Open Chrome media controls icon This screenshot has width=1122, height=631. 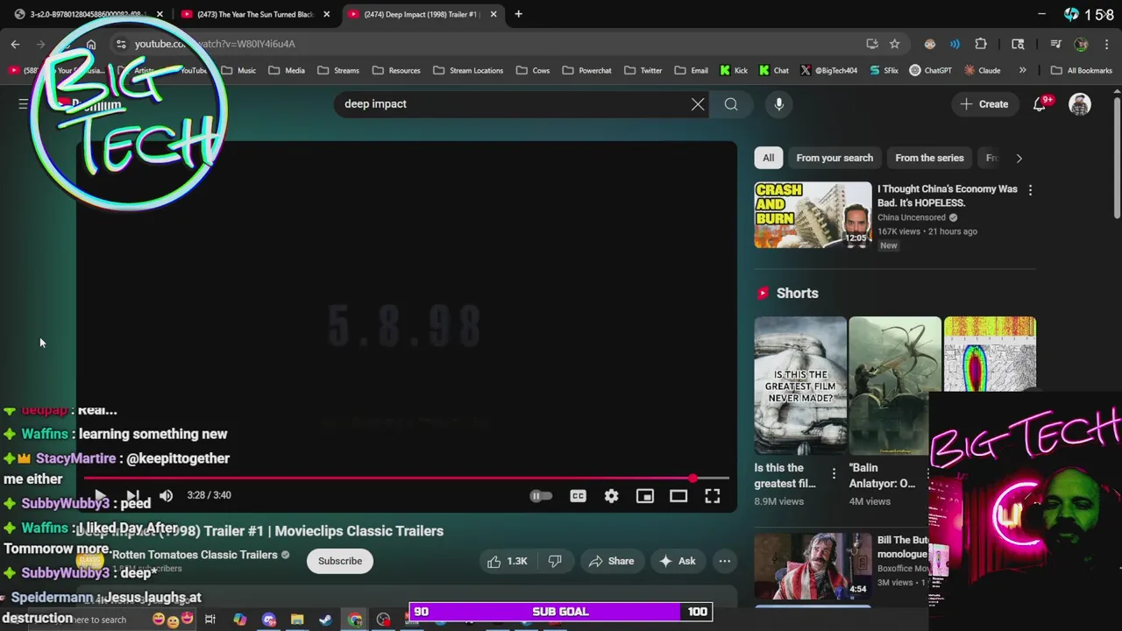1056,44
